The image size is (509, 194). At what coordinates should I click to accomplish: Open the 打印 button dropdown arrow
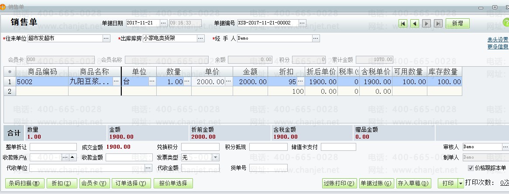pyautogui.click(x=460, y=184)
